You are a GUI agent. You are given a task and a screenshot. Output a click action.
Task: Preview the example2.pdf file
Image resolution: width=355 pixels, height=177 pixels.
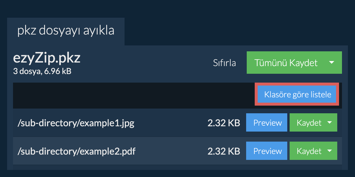[x=267, y=151]
